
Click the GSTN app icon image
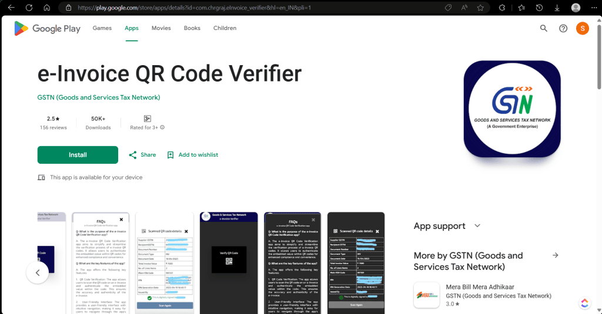click(512, 109)
